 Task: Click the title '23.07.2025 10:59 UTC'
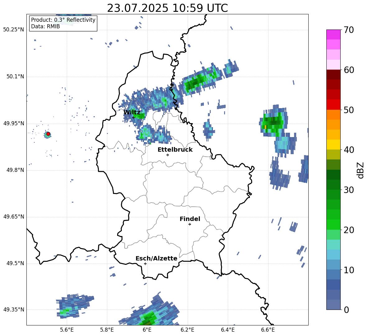pos(167,8)
